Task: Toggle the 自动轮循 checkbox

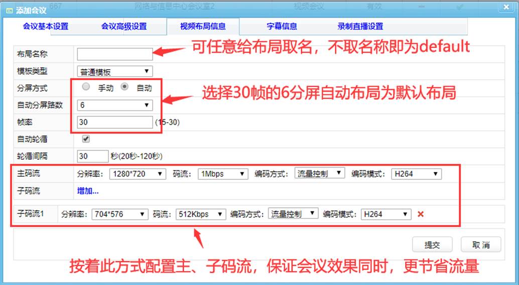Action: (x=86, y=139)
